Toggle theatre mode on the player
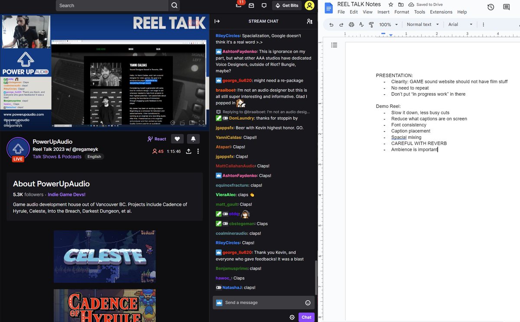This screenshot has width=520, height=322. [x=192, y=123]
